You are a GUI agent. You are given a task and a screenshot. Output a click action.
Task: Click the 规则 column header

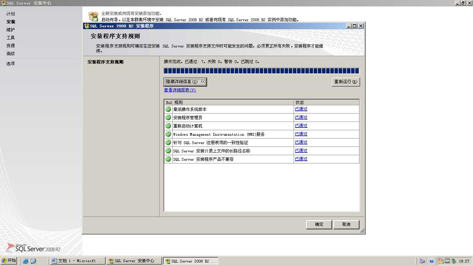point(233,103)
